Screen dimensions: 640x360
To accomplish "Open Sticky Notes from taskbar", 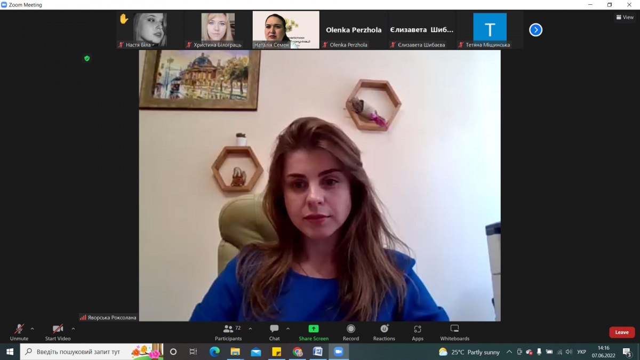I will (276, 352).
